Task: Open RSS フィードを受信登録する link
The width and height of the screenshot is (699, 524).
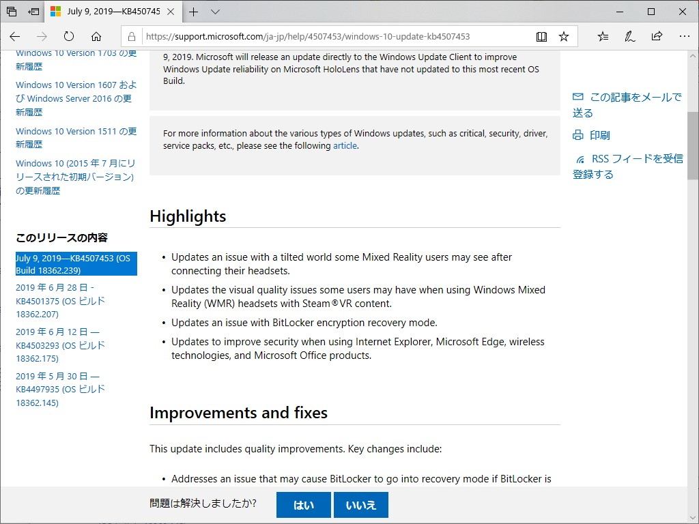Action: pyautogui.click(x=628, y=166)
